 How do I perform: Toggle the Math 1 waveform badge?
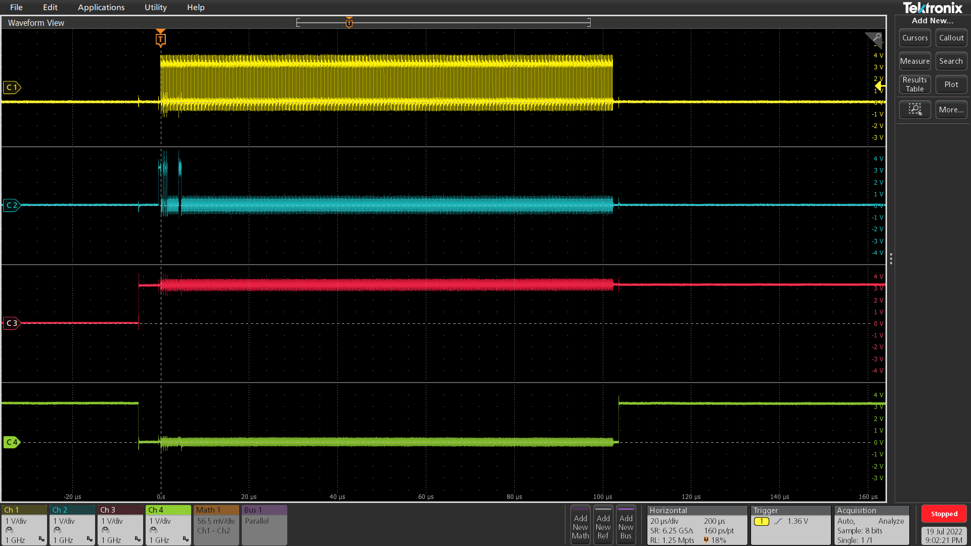click(x=216, y=525)
